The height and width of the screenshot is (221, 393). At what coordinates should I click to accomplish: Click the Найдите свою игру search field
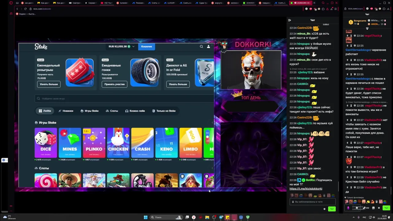(124, 99)
